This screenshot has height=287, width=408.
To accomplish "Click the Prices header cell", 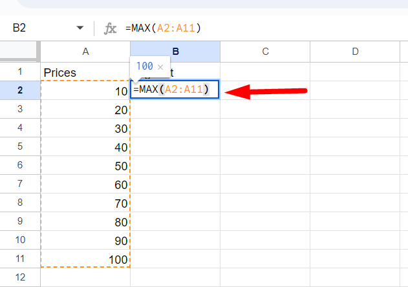I will [x=85, y=72].
